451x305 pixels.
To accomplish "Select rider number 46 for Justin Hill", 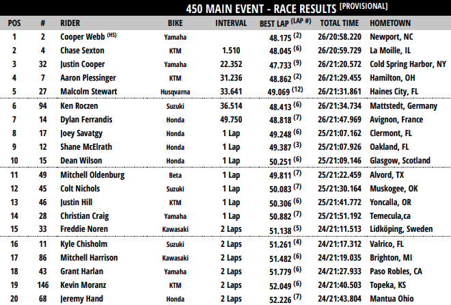I will (42, 202).
